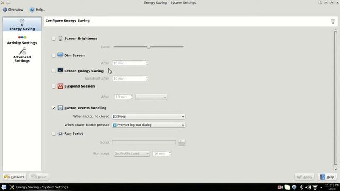The width and height of the screenshot is (340, 191).
Task: Click the scrollbar down arrow
Action: click(335, 169)
